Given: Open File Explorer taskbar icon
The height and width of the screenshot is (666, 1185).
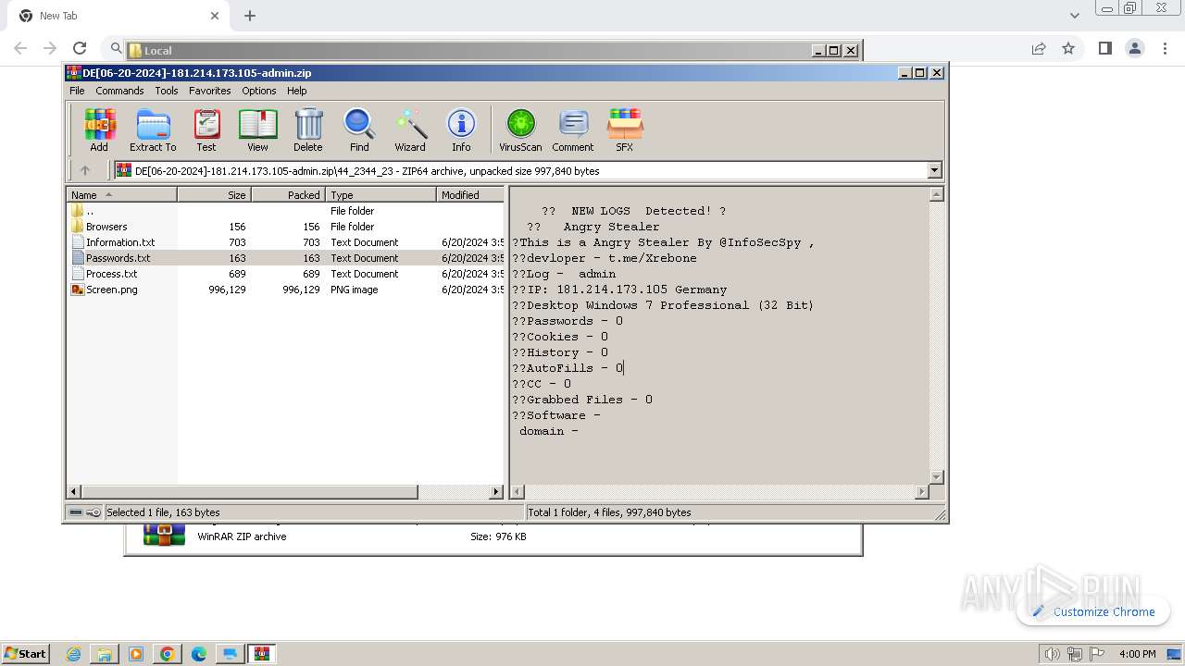Looking at the screenshot, I should click(105, 654).
